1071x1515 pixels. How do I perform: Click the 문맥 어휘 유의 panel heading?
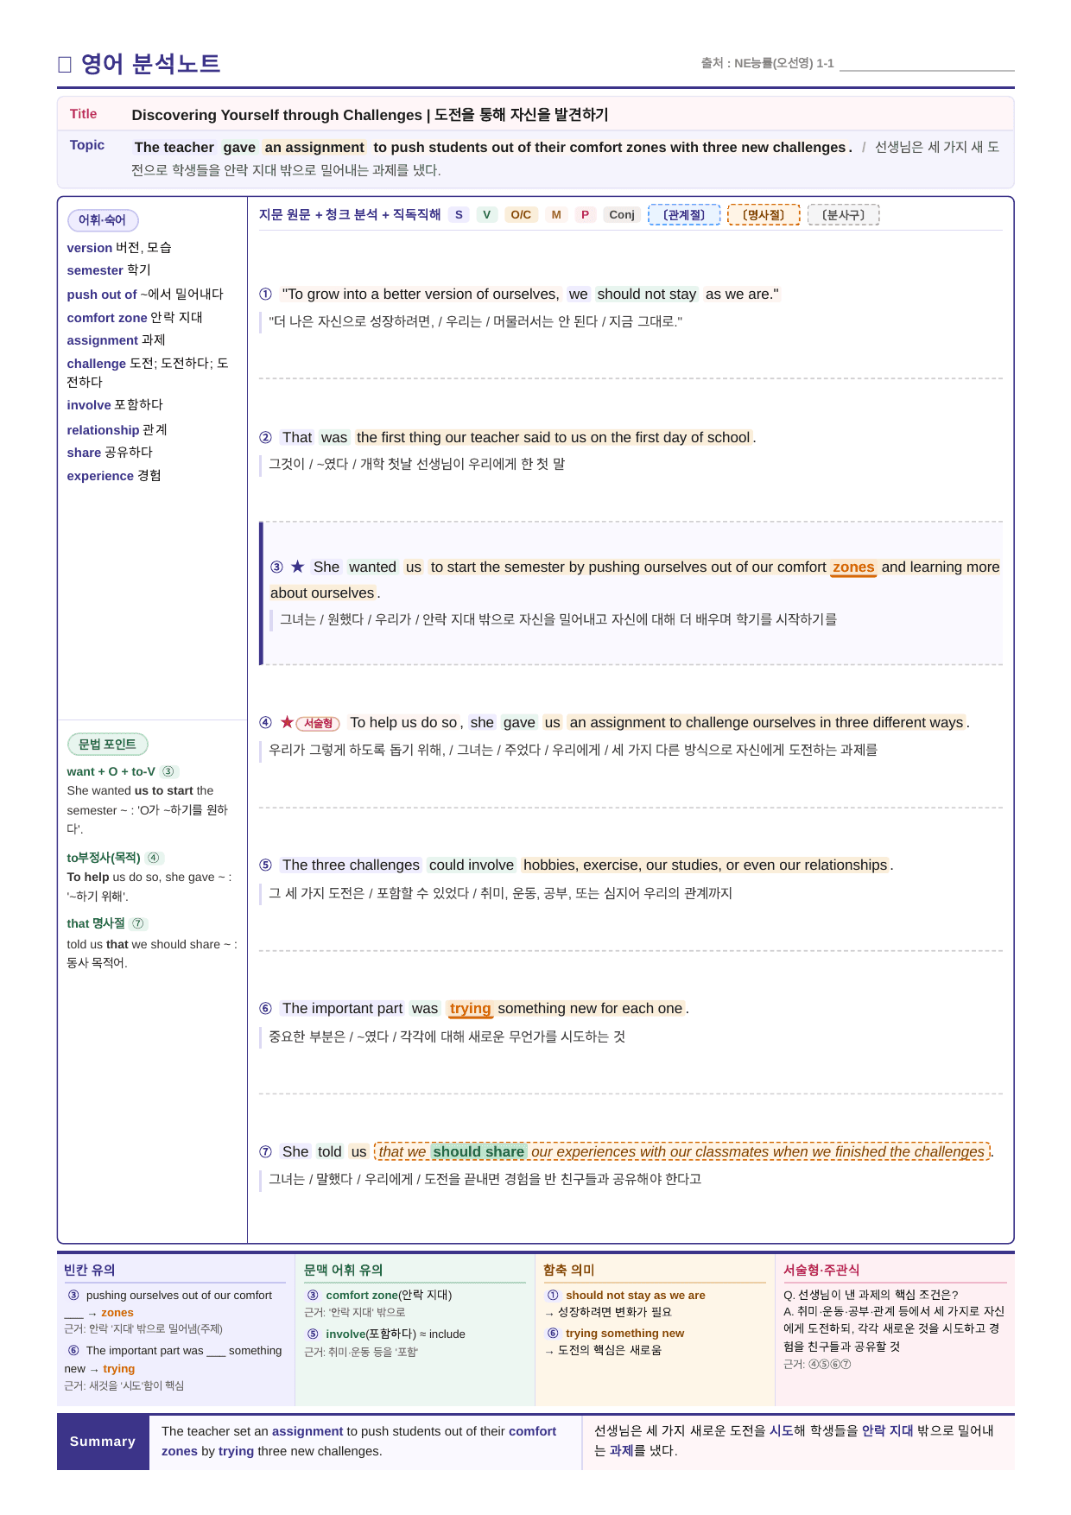click(x=344, y=1270)
